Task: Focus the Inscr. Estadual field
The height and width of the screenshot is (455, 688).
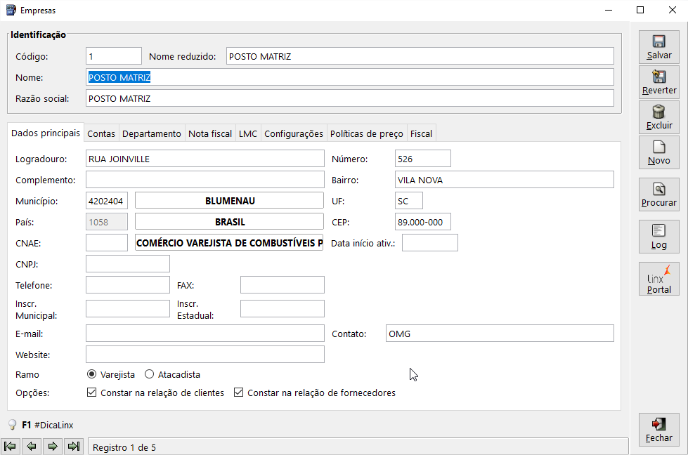Action: (282, 308)
